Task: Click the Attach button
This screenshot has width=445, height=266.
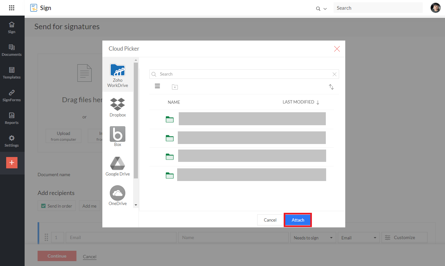Action: (x=298, y=220)
